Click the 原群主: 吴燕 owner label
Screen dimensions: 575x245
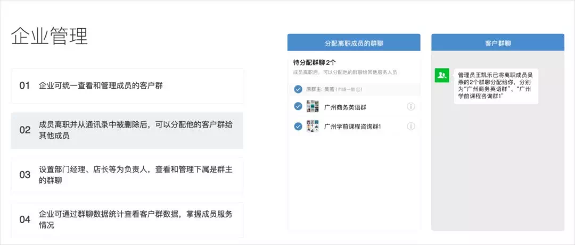321,89
